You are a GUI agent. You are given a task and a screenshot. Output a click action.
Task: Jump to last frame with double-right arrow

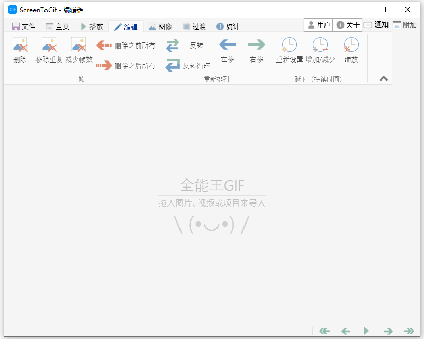click(409, 331)
